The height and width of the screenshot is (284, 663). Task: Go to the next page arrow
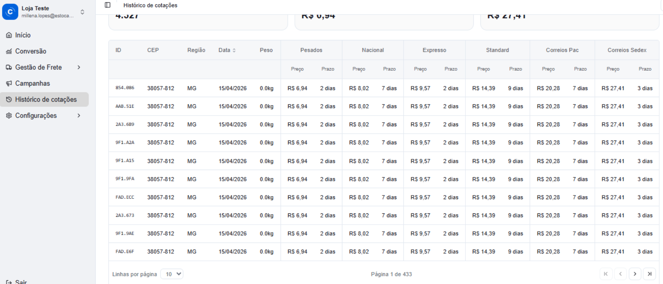click(635, 274)
